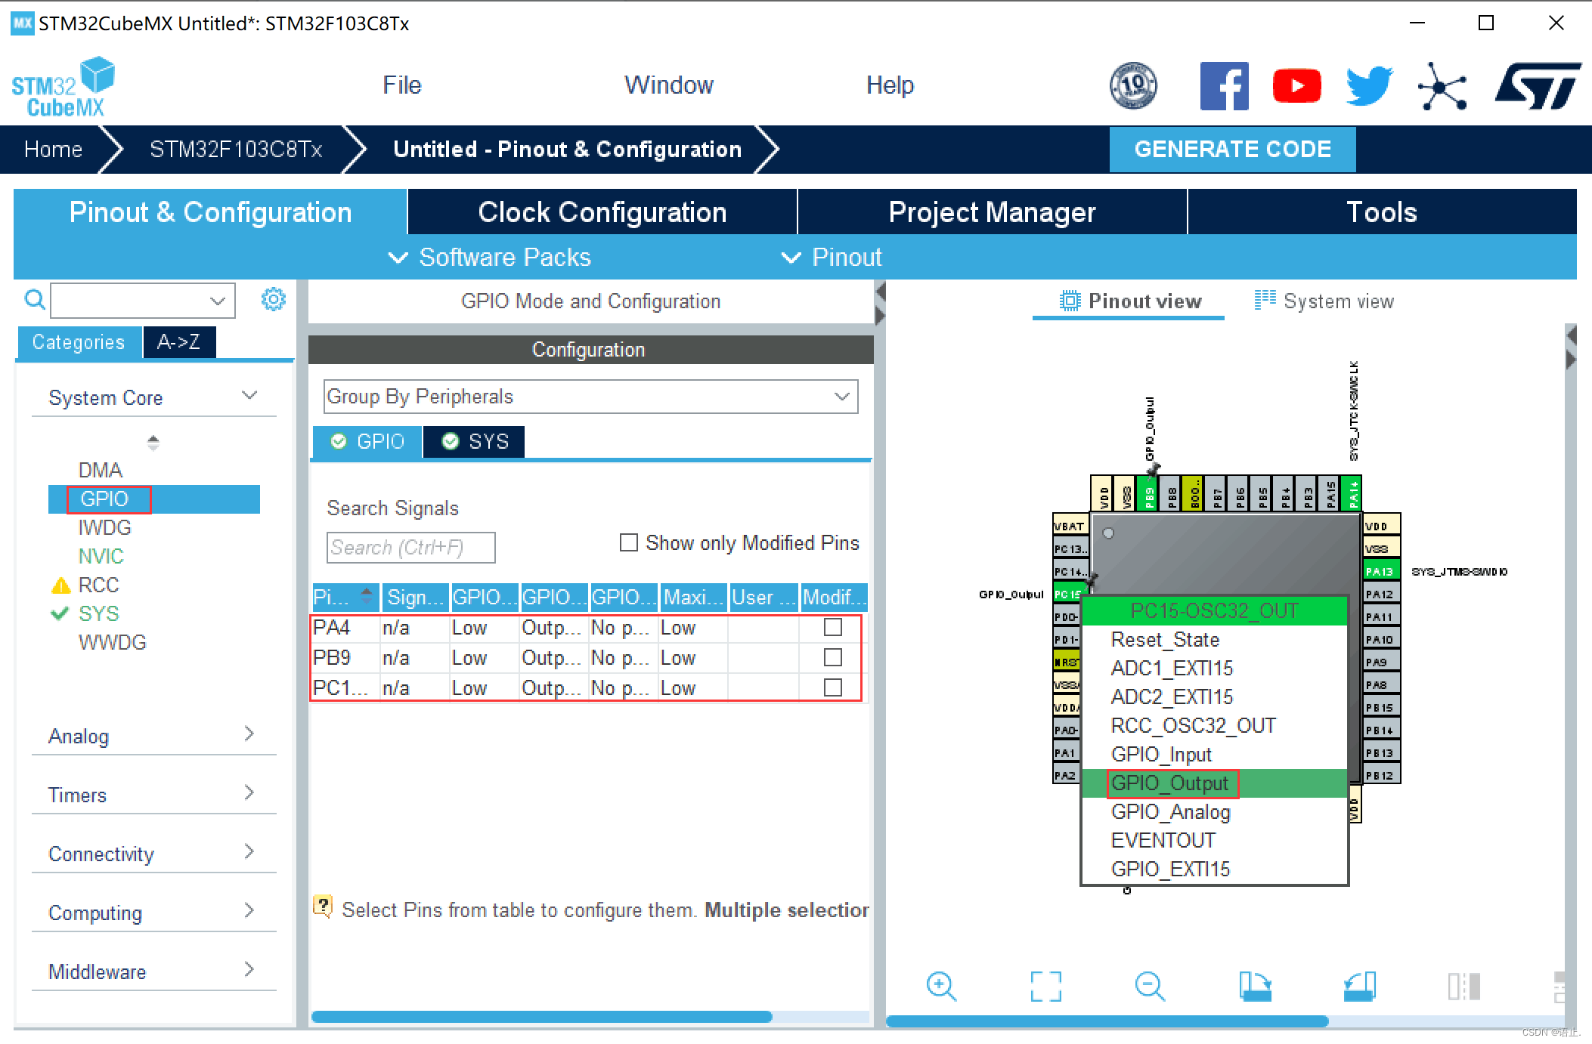Image resolution: width=1592 pixels, height=1044 pixels.
Task: Click the help question mark icon
Action: [323, 906]
